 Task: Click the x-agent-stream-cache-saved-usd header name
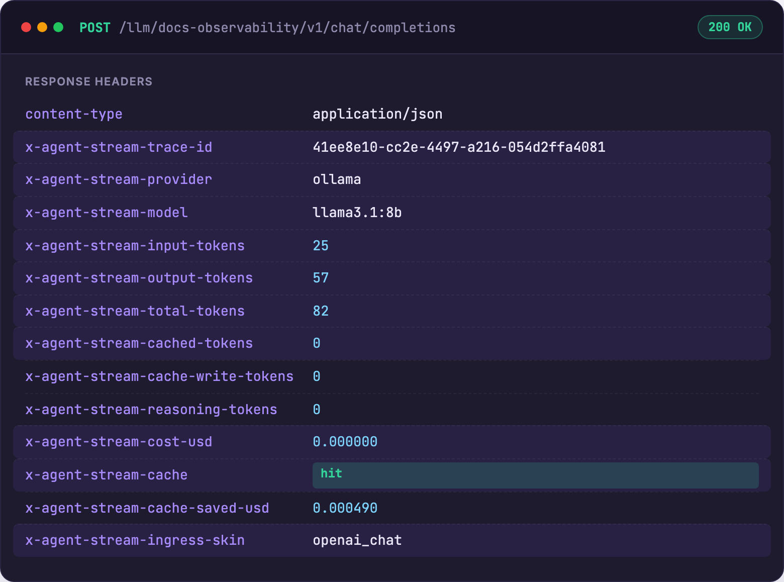(147, 508)
